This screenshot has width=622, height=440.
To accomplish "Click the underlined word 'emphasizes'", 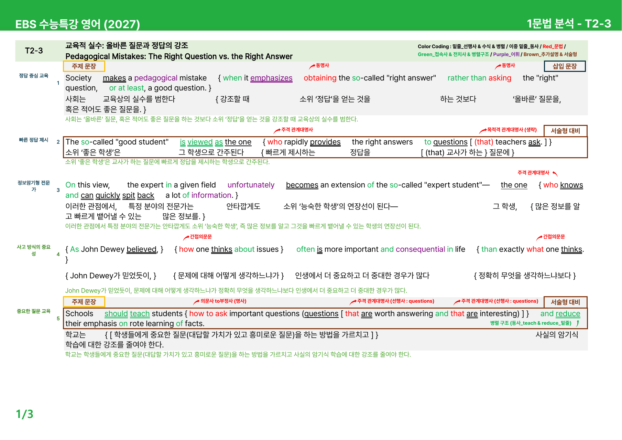I will pos(271,78).
